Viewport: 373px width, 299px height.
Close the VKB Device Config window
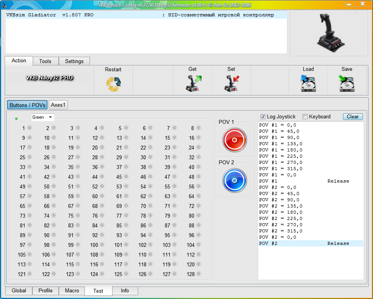[362, 4]
